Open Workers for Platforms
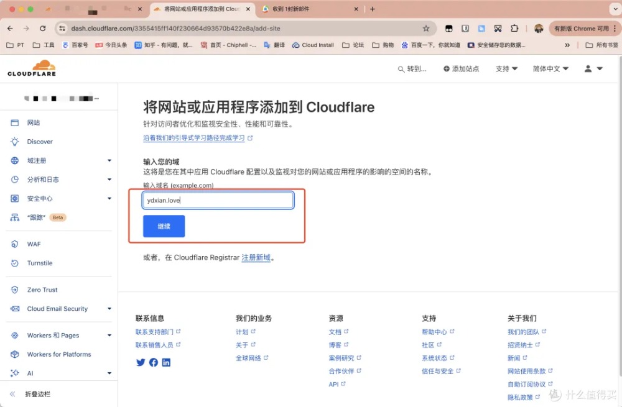 pos(59,354)
